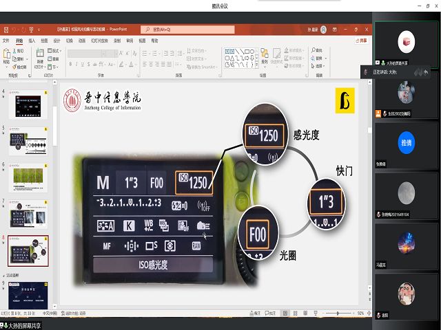Viewport: 441px width, 330px height.
Task: Click the Quick Styles icon
Action: tap(276, 53)
